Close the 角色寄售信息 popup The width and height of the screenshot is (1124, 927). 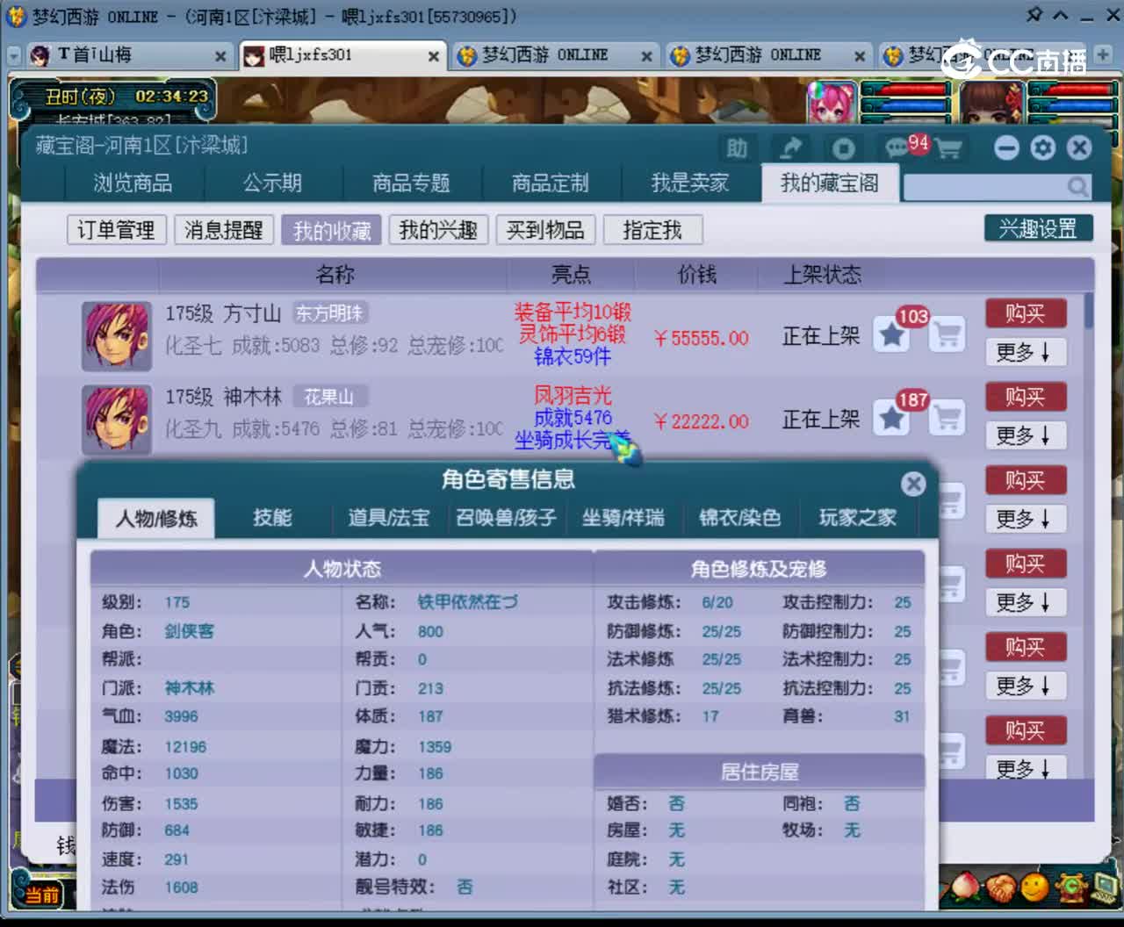coord(913,484)
